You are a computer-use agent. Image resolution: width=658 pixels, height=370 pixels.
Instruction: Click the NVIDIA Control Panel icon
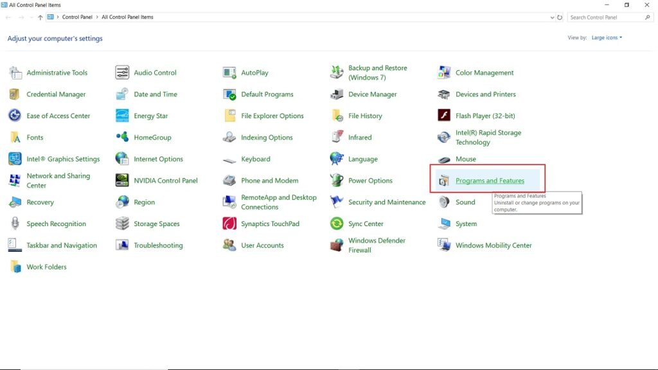point(122,181)
